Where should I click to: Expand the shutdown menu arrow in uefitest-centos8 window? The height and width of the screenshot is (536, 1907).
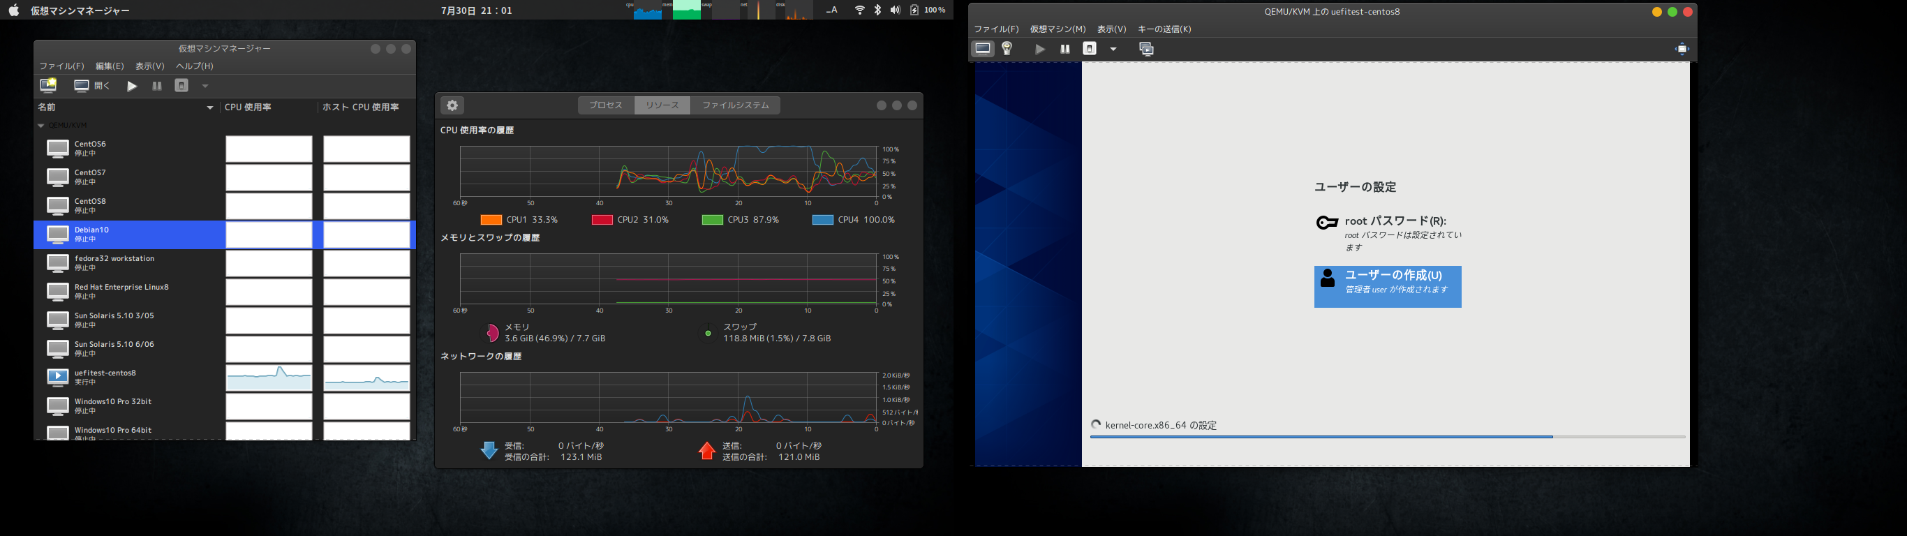1113,49
